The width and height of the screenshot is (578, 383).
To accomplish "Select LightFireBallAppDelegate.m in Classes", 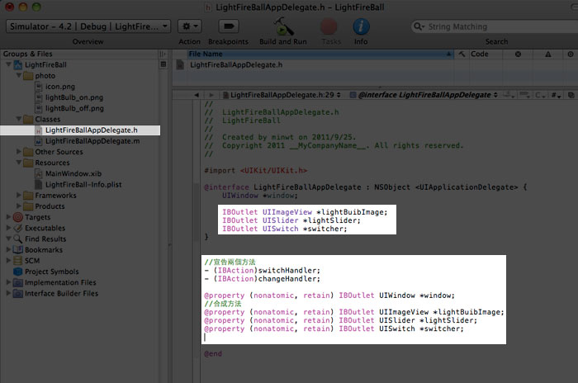I will coord(92,141).
